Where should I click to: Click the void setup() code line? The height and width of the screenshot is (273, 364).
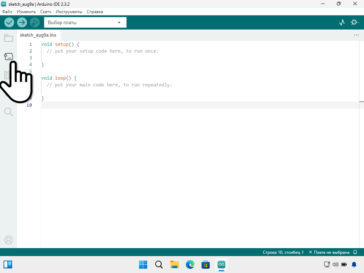[x=60, y=44]
